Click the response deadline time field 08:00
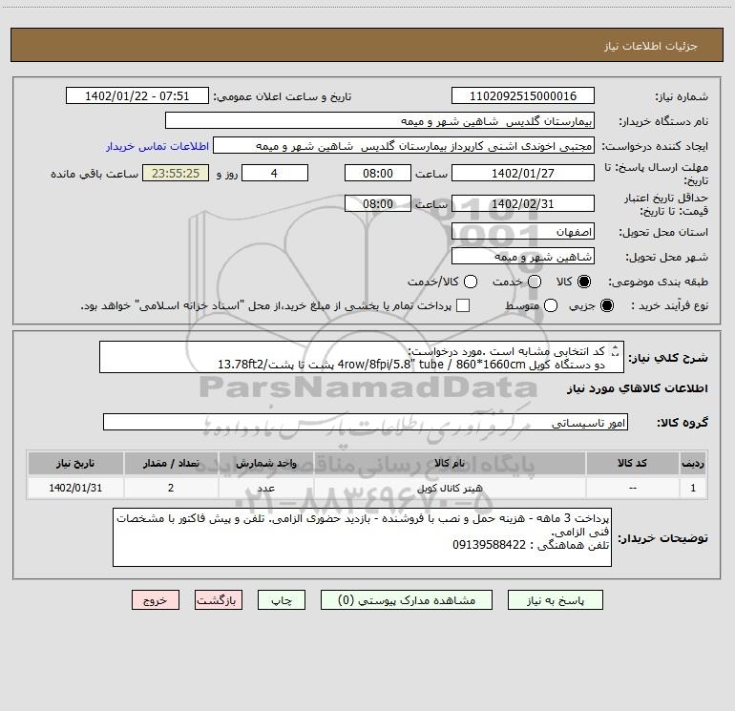 (x=378, y=173)
